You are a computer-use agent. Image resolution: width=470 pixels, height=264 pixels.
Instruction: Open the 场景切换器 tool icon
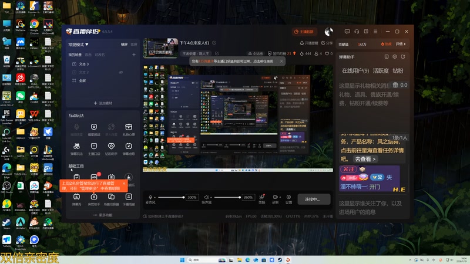click(x=111, y=197)
